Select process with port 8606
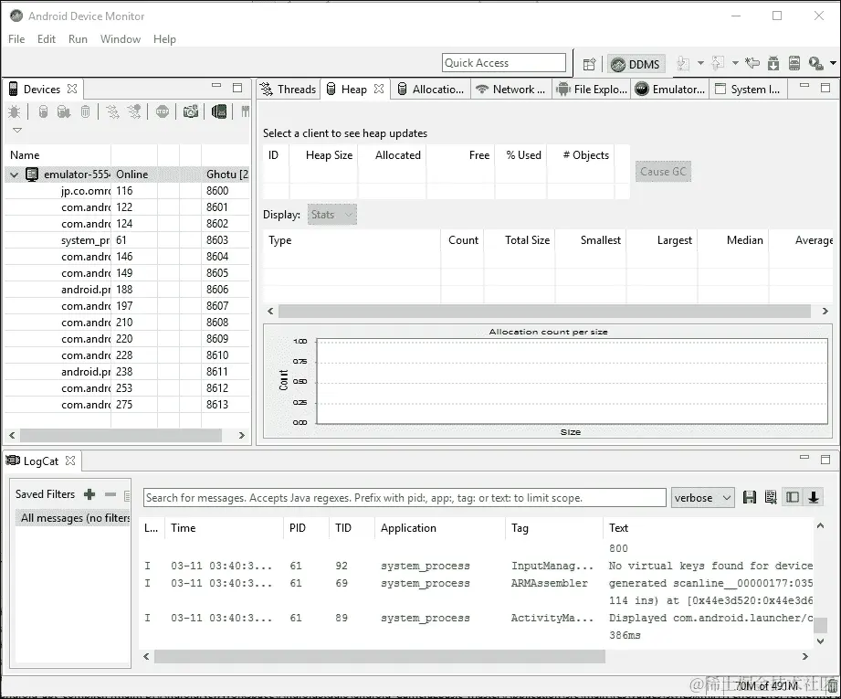 [x=127, y=290]
